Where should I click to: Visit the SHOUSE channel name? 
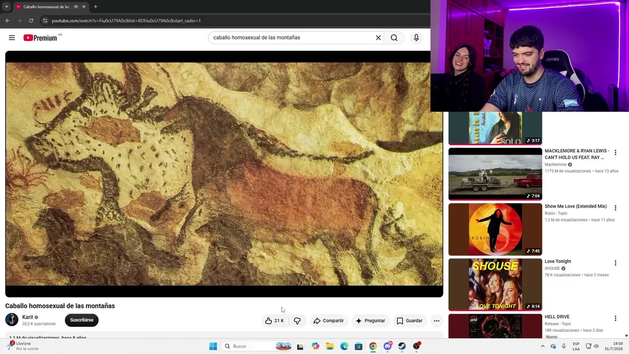coord(552,268)
